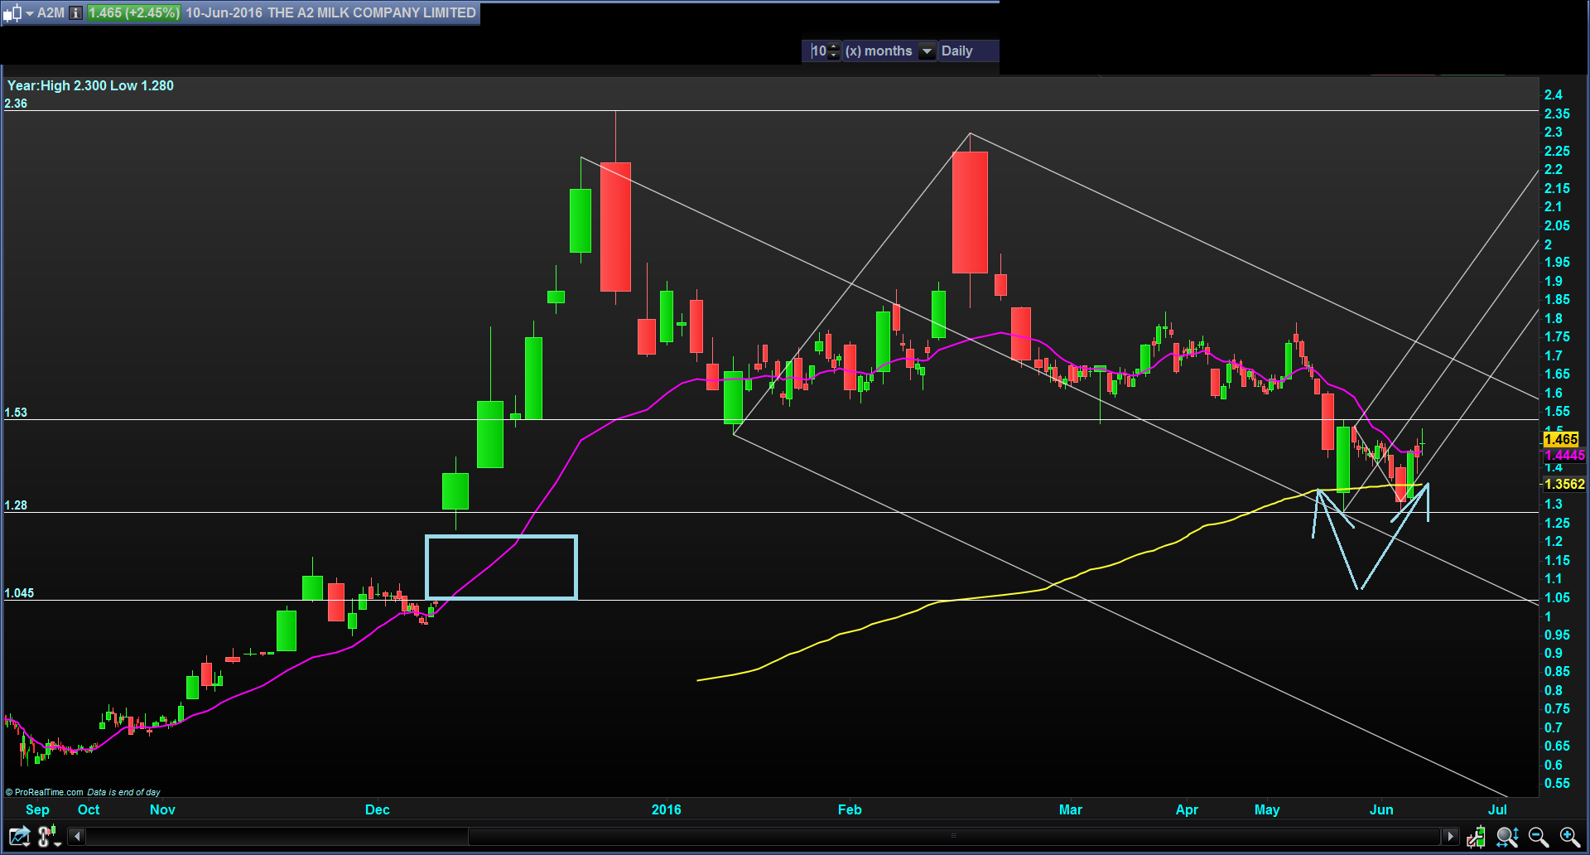Click the 1.045 horizontal line label
Image resolution: width=1590 pixels, height=855 pixels.
[19, 593]
